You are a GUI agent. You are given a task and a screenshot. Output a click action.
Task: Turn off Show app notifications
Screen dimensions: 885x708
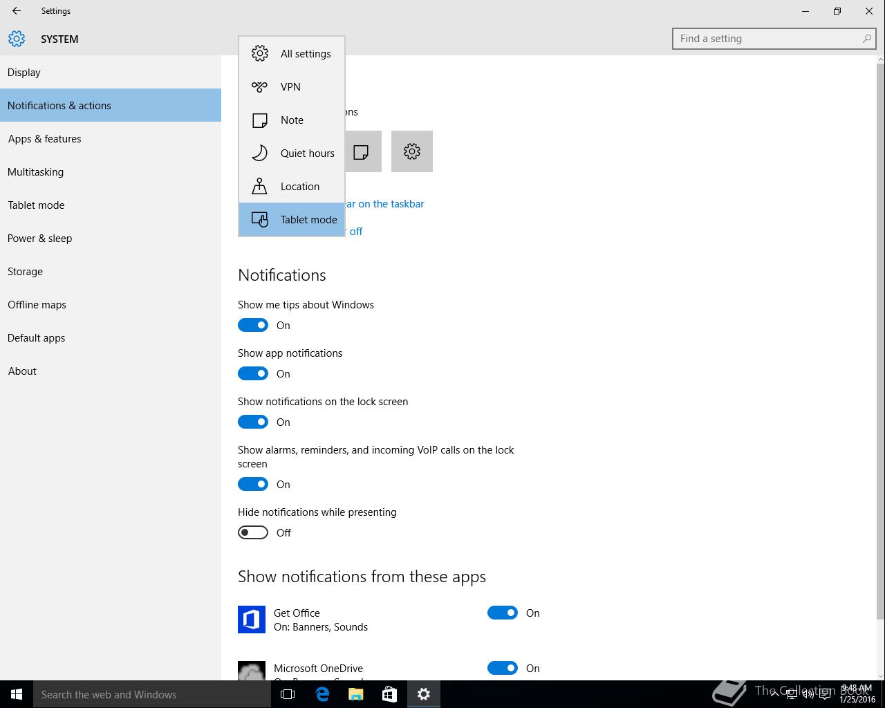(253, 373)
